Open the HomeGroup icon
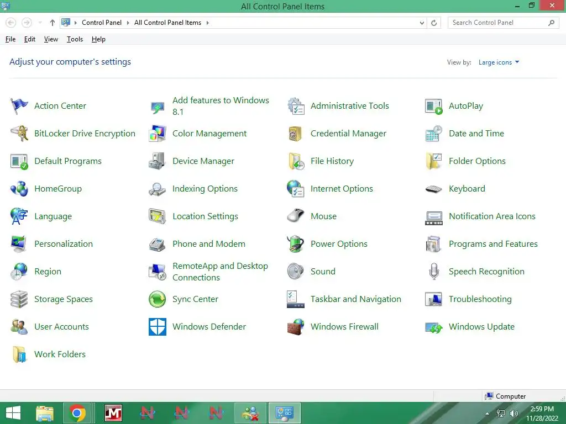 pos(19,189)
